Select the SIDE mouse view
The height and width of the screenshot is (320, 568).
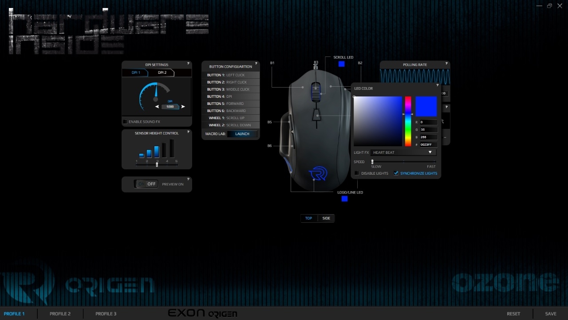(x=326, y=218)
